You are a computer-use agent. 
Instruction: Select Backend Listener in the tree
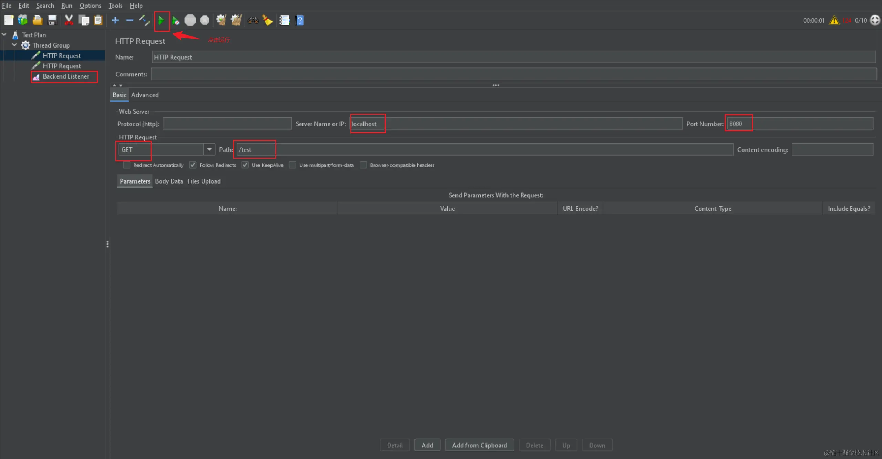pos(65,76)
